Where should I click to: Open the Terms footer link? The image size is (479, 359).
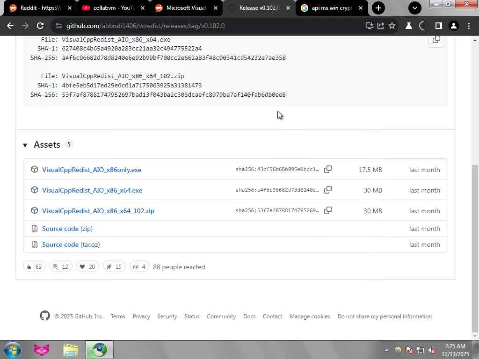click(x=118, y=316)
